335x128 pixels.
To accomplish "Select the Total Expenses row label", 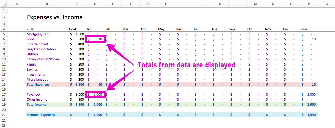I will coord(38,84).
